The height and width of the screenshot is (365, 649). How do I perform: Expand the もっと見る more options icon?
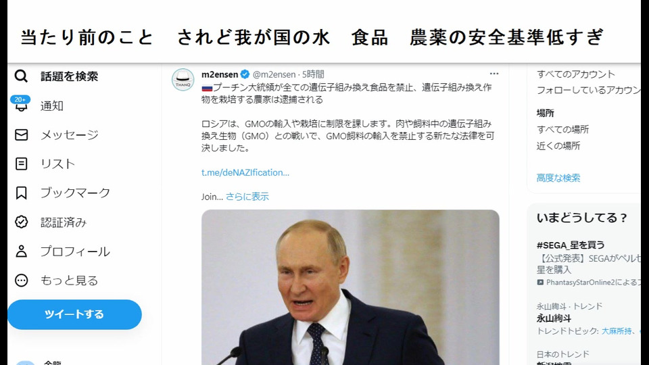click(21, 281)
